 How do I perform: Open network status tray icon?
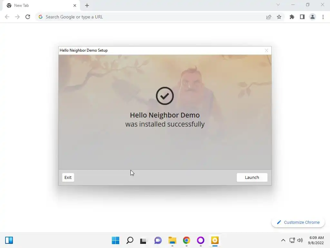(x=292, y=240)
